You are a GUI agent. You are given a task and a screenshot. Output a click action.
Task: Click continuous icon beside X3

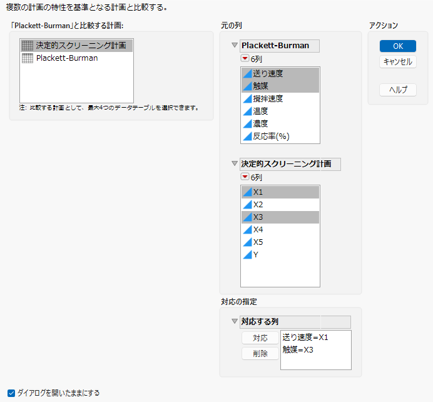247,217
